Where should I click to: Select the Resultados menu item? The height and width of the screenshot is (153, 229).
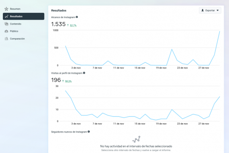[24, 16]
